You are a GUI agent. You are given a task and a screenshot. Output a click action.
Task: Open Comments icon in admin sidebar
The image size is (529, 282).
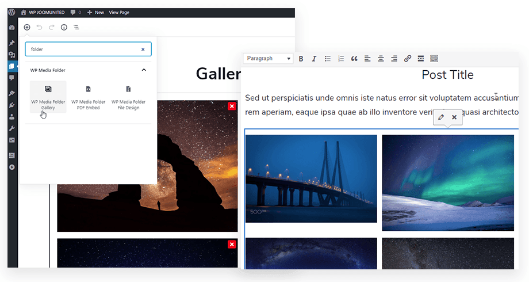click(x=12, y=78)
